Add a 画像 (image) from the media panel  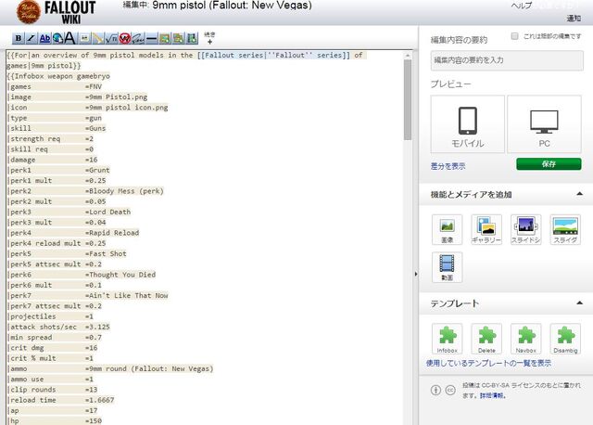[447, 229]
